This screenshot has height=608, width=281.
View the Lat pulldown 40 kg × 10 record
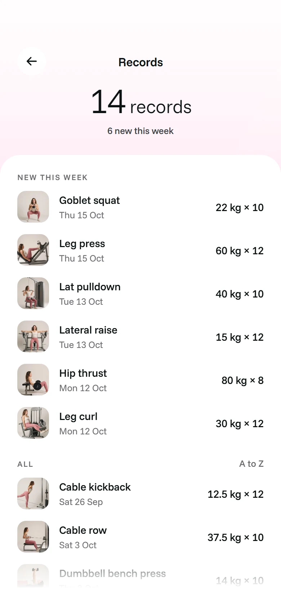[240, 294]
